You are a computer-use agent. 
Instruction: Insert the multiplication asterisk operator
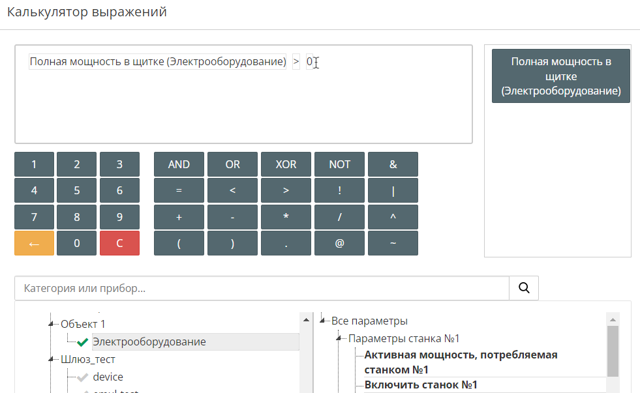tap(286, 217)
